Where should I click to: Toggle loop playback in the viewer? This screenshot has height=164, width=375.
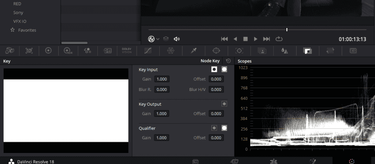[x=279, y=39]
